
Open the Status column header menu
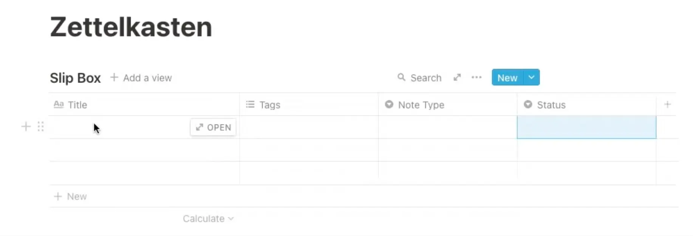pyautogui.click(x=551, y=105)
